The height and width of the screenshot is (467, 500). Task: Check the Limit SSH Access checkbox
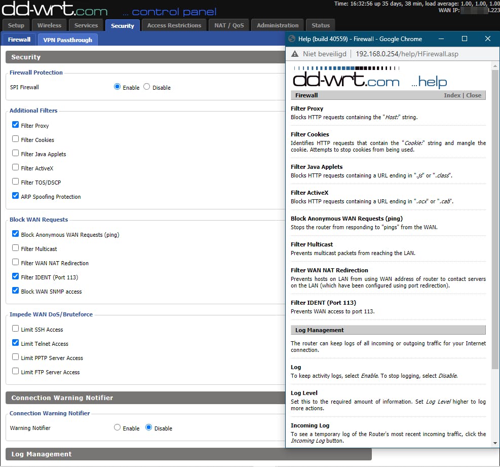pos(15,329)
